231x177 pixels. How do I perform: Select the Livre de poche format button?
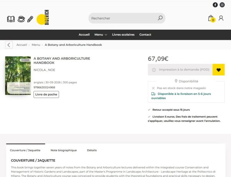[x=46, y=94]
